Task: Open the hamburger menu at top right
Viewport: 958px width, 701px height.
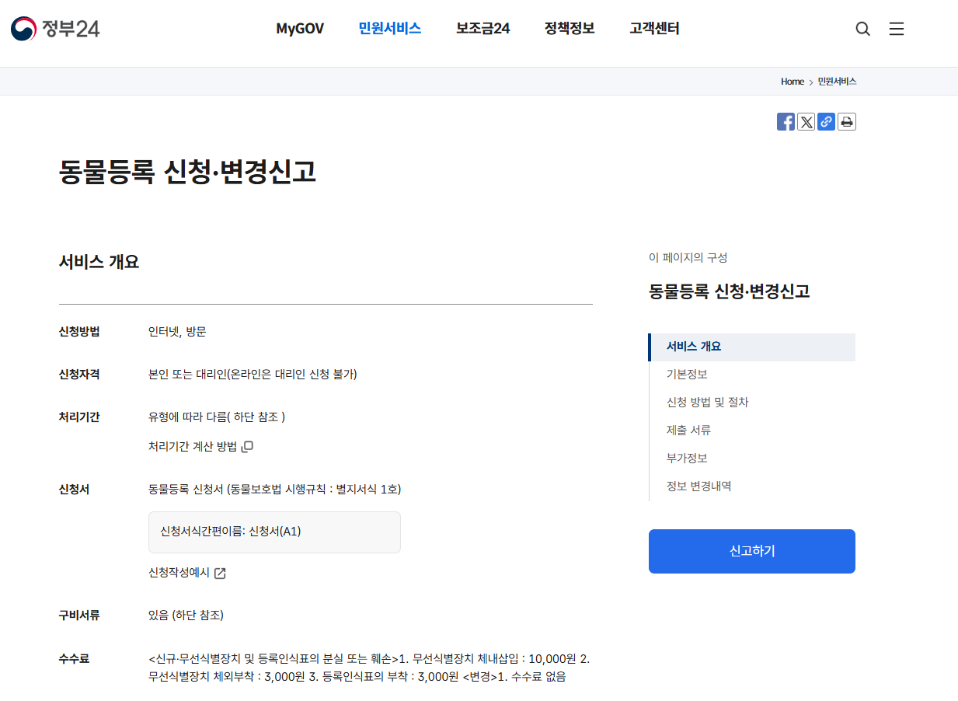Action: pyautogui.click(x=896, y=28)
